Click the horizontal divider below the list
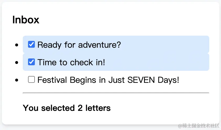This screenshot has height=130, width=221. [x=116, y=93]
